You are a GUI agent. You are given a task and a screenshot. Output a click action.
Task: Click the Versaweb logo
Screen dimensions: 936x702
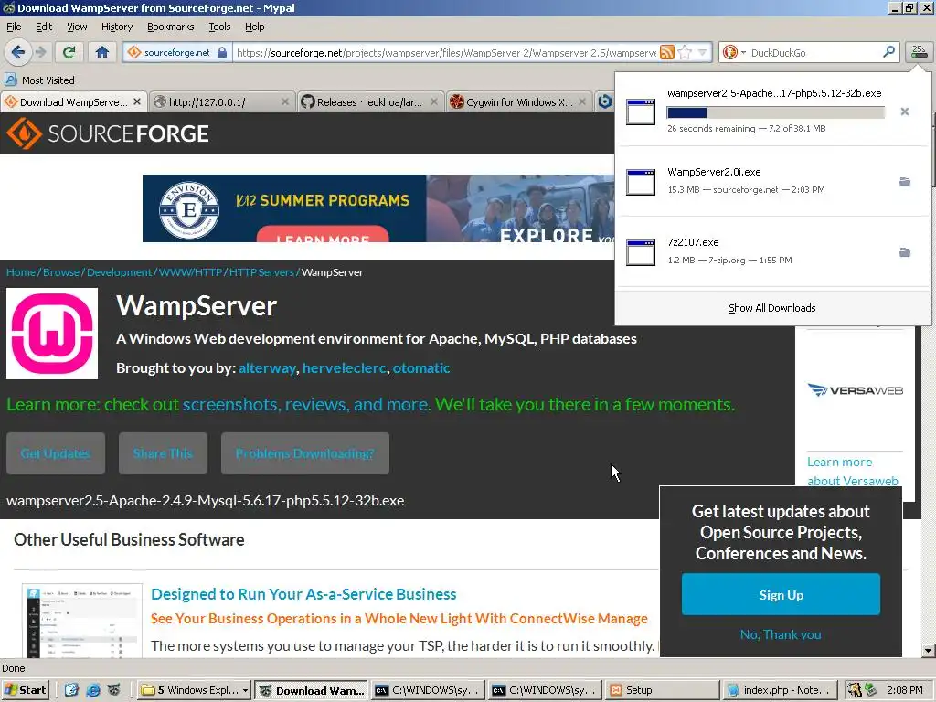855,390
